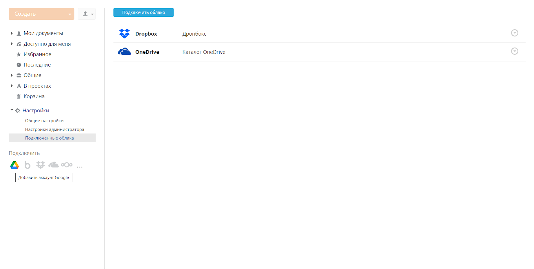Image resolution: width=534 pixels, height=269 pixels.
Task: Expand the Доступно для меня tree node
Action: point(12,44)
